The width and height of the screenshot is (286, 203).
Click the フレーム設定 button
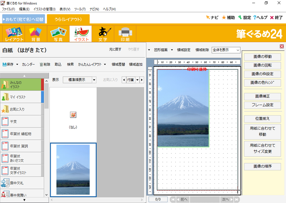263,105
